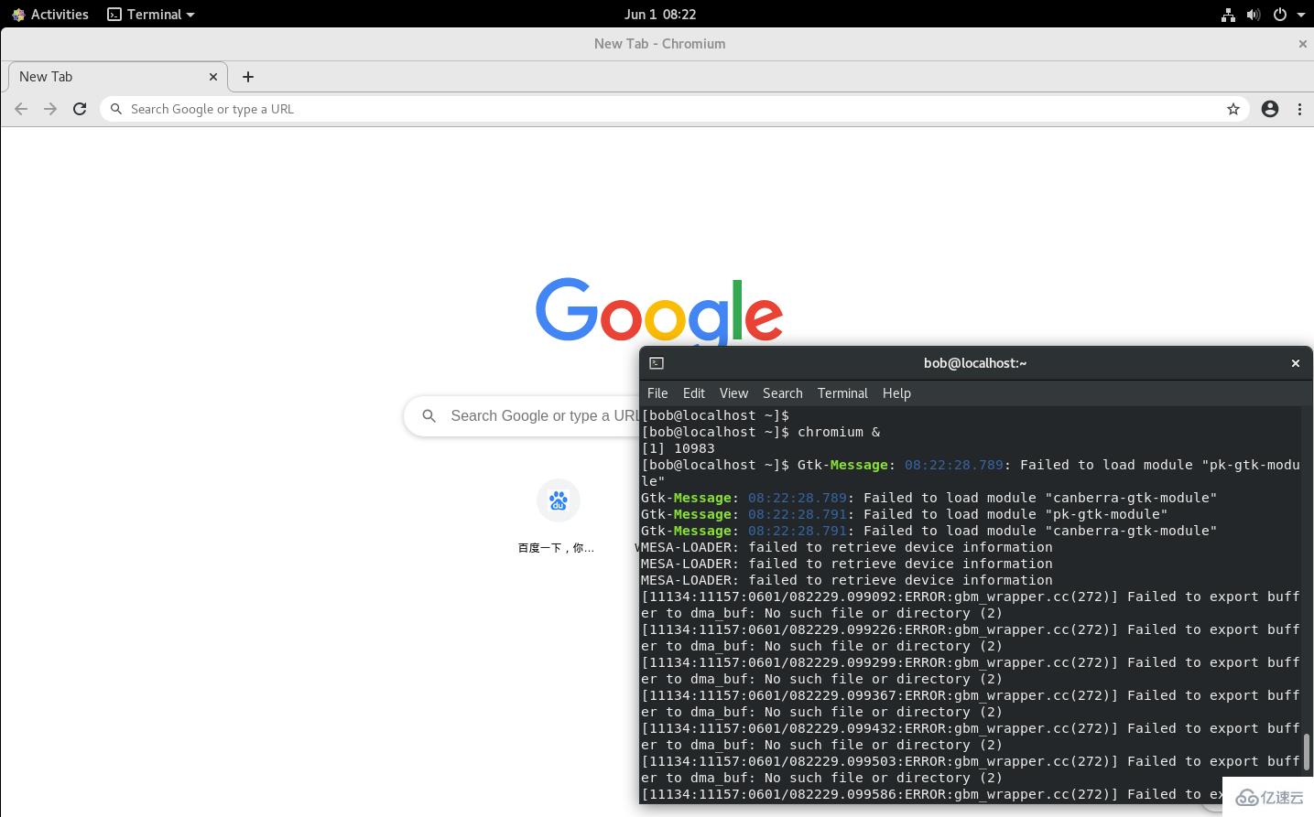Click the New Tab - Chromium window title
1314x817 pixels.
[659, 44]
